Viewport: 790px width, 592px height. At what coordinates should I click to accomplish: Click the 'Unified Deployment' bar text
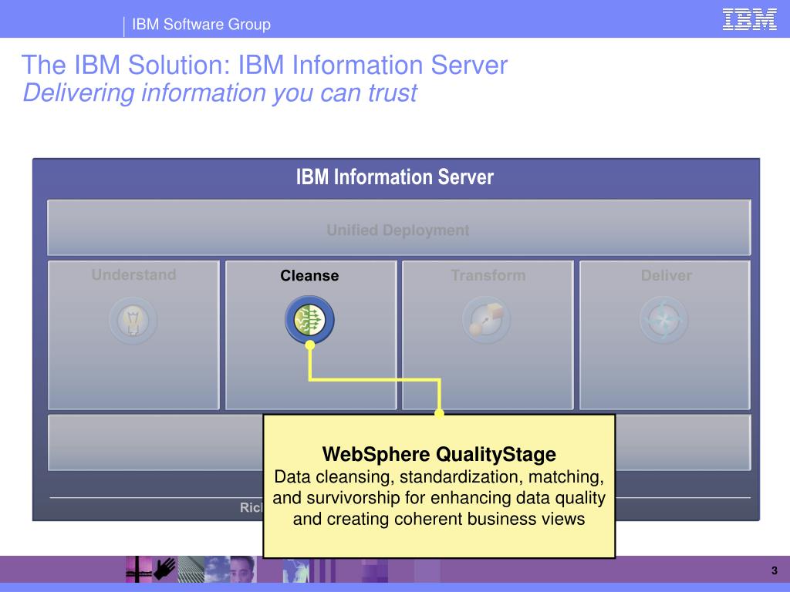click(398, 230)
